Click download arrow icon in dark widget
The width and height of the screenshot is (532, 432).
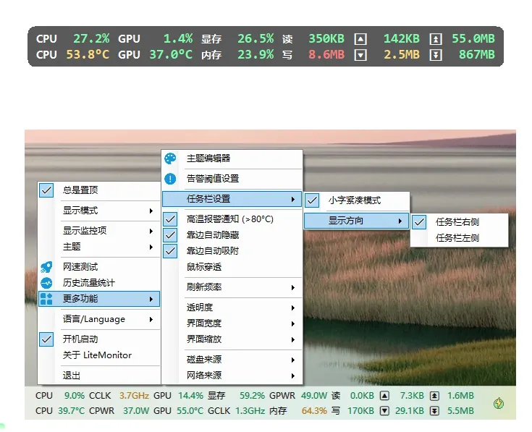pyautogui.click(x=360, y=54)
